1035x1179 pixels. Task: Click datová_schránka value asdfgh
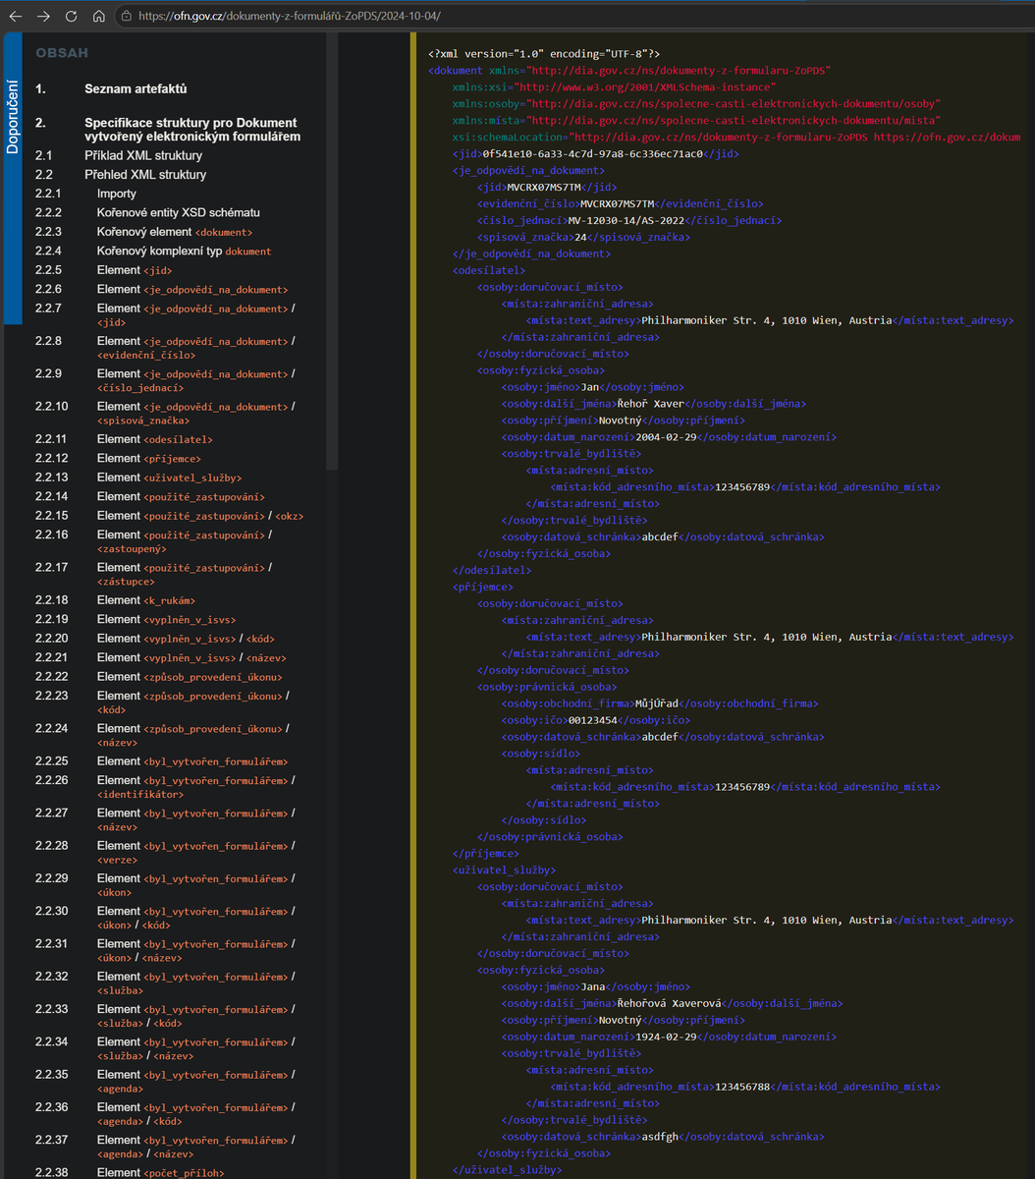coord(660,1137)
